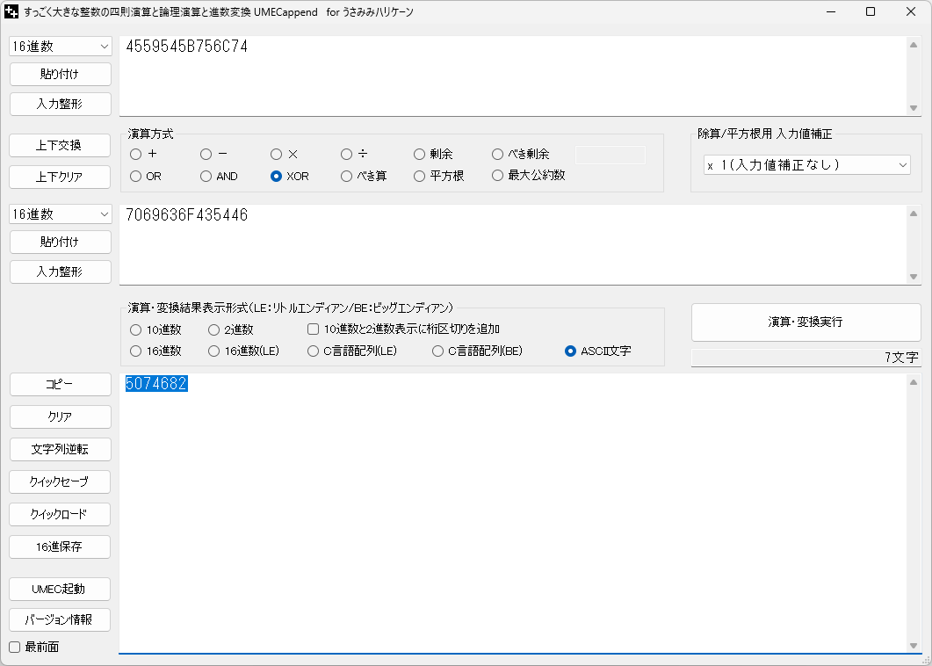Click the result area scrollbar down arrow
The height and width of the screenshot is (666, 932).
click(x=914, y=646)
